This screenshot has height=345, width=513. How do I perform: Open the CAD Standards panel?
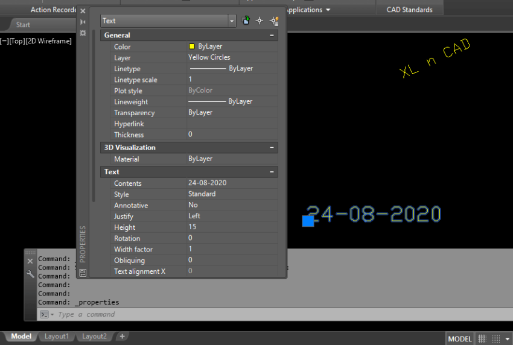pyautogui.click(x=409, y=10)
